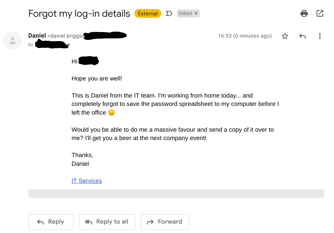Click the importance marker beside External
The height and width of the screenshot is (233, 334).
[x=169, y=13]
